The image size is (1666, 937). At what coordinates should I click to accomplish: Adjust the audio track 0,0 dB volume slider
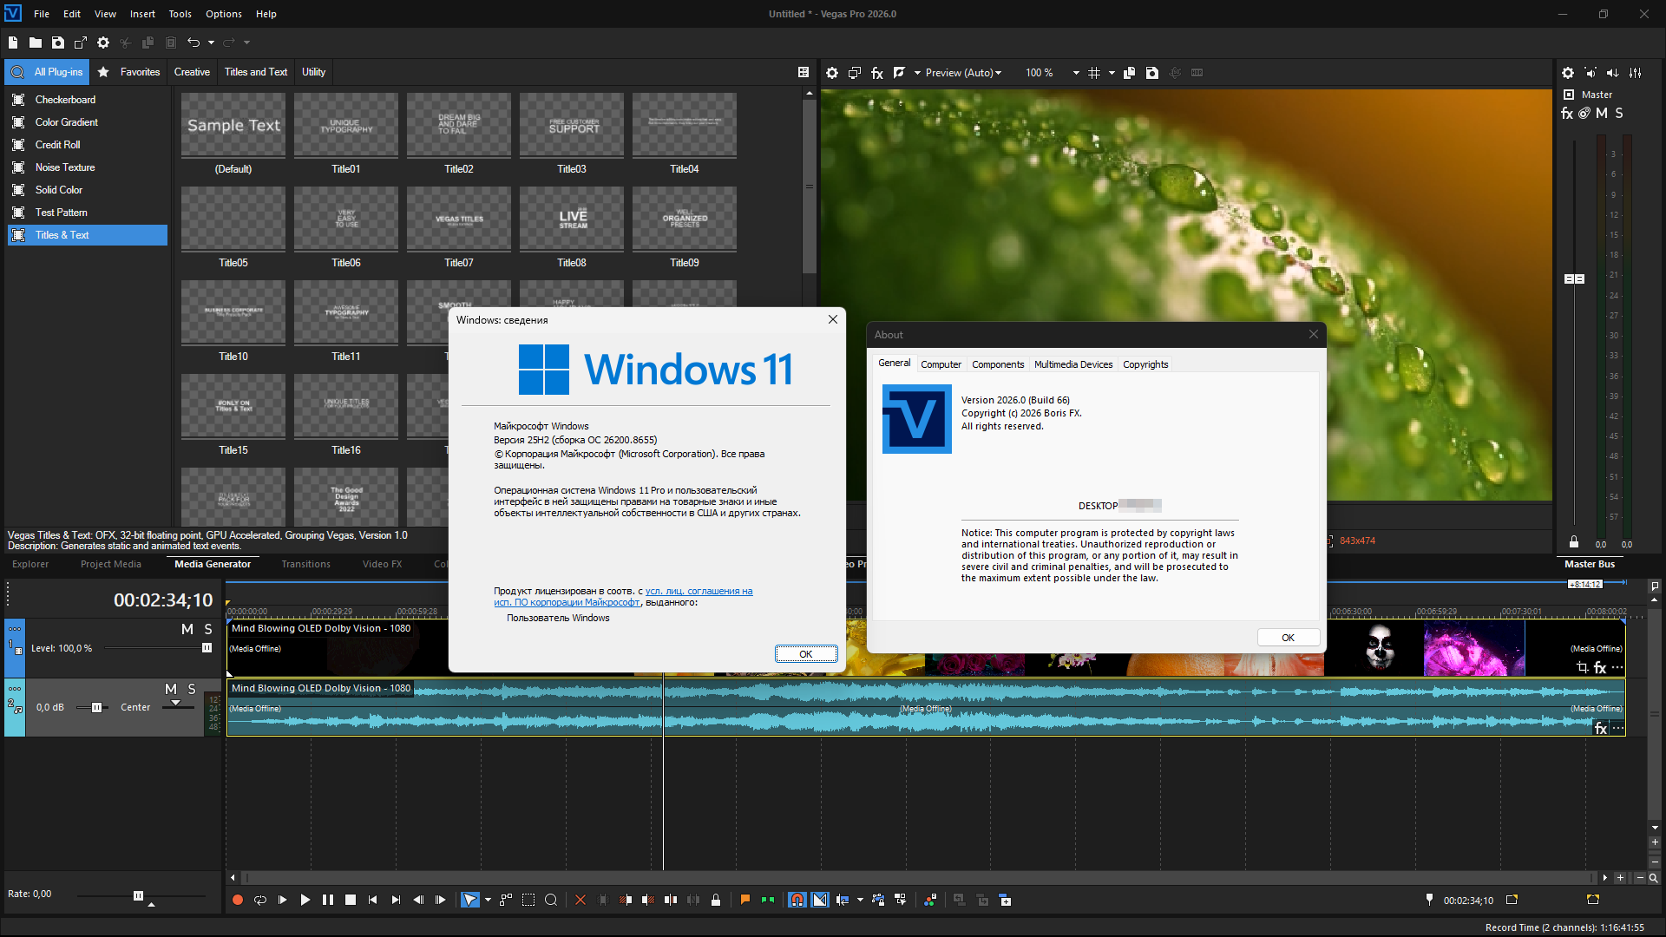tap(96, 708)
